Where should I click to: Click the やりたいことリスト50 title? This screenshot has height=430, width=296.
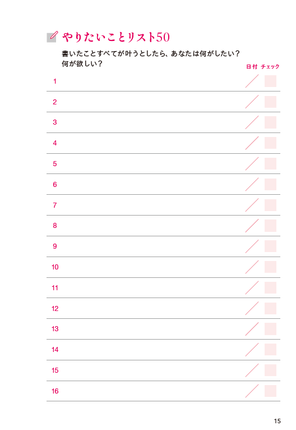116,37
